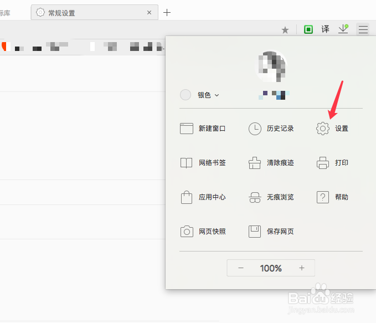The height and width of the screenshot is (323, 376).
Task: Expand the 银色 theme dropdown
Action: 208,95
